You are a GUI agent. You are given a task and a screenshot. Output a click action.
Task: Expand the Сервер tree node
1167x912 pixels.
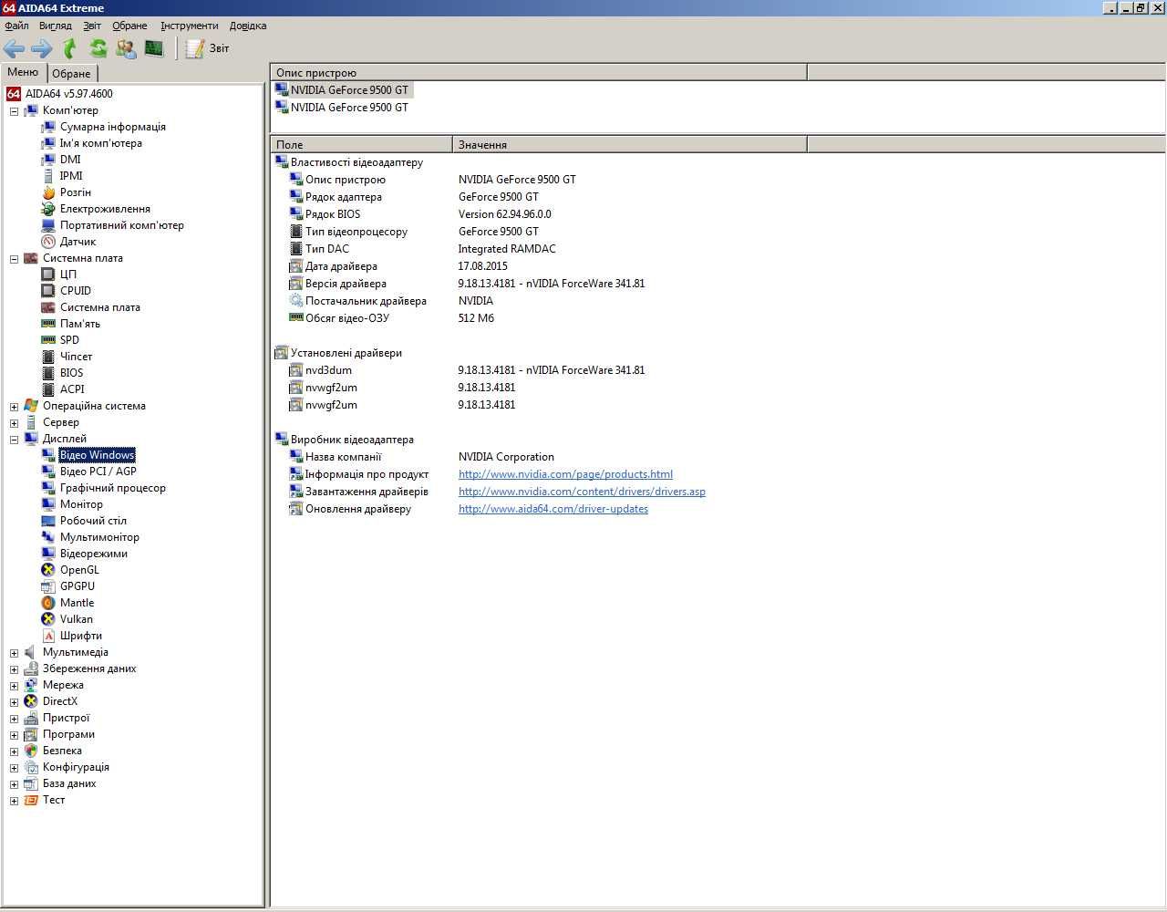point(14,423)
